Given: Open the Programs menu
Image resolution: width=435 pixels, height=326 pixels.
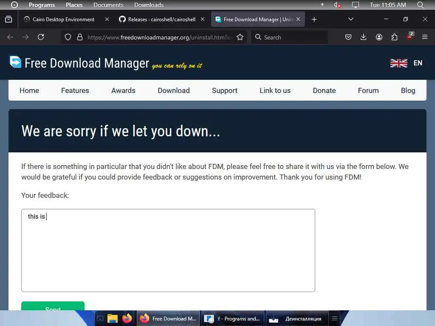Looking at the screenshot, I should [x=42, y=5].
